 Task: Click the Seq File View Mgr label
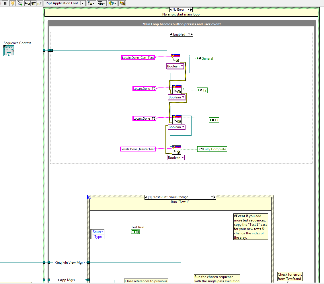69,262
